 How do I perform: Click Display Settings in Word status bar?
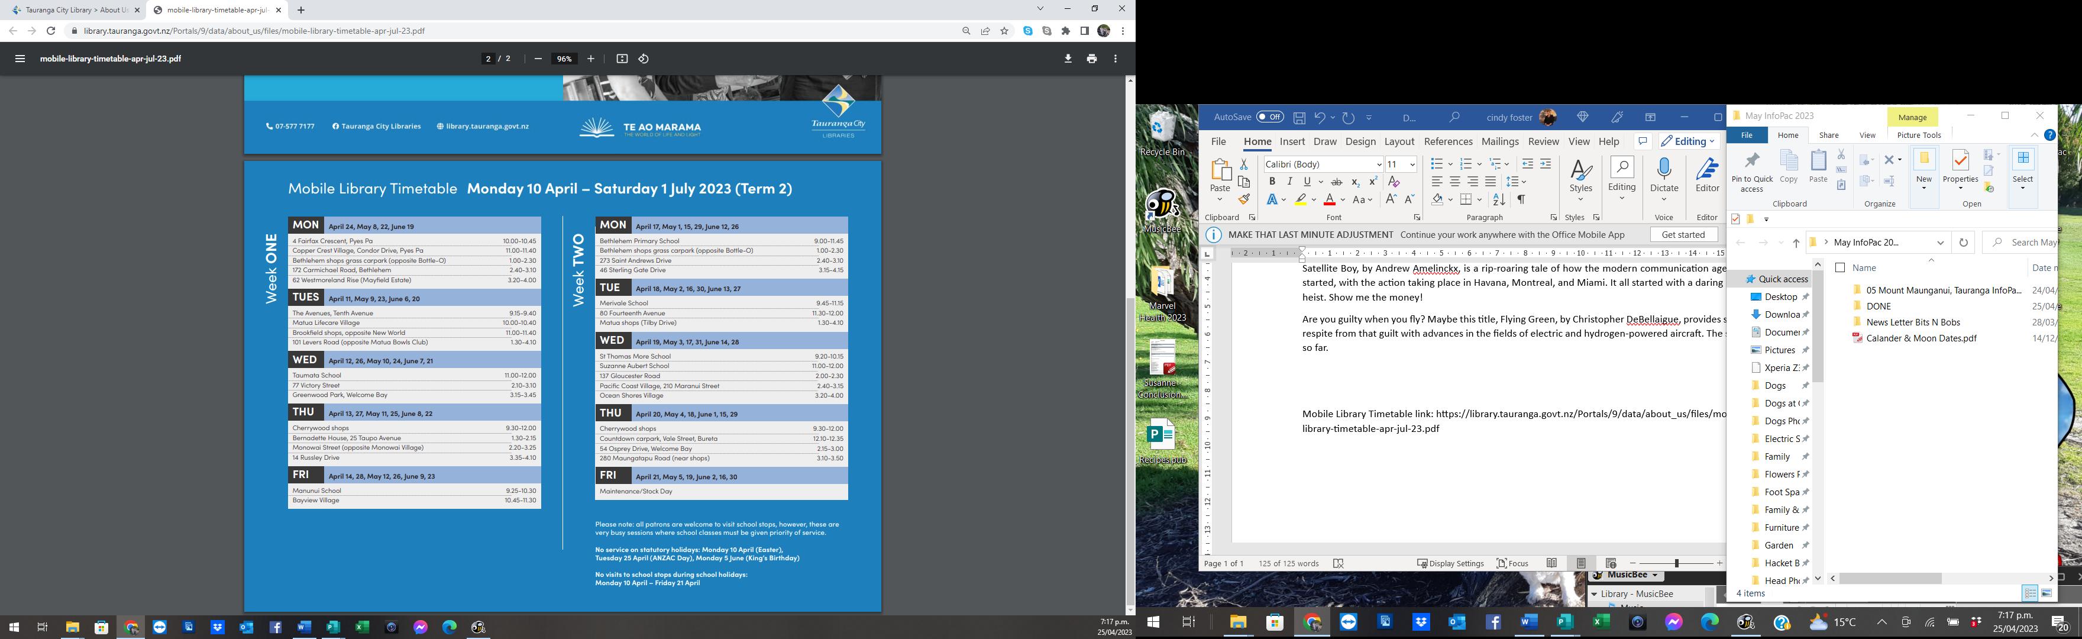pyautogui.click(x=1450, y=564)
